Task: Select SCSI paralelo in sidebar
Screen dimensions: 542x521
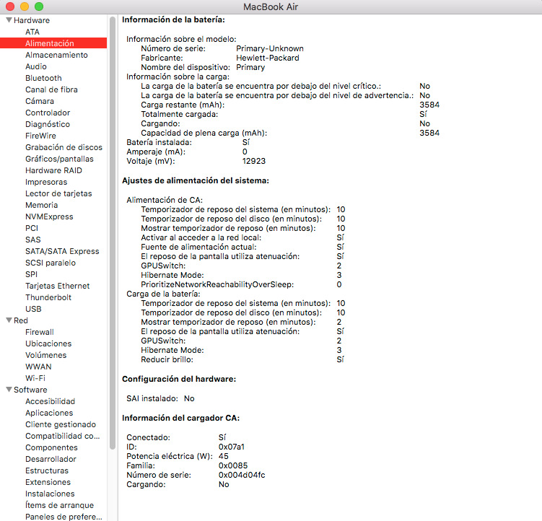Action: (x=51, y=263)
